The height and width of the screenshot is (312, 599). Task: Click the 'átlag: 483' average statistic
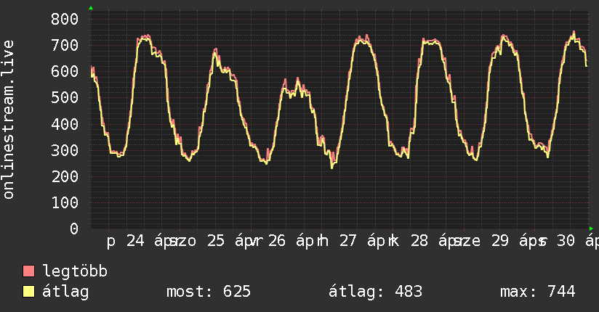point(376,292)
